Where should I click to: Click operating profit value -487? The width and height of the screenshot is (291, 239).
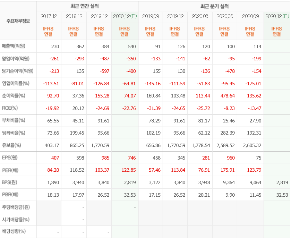pos(104,59)
